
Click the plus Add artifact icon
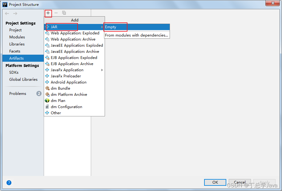48,13
